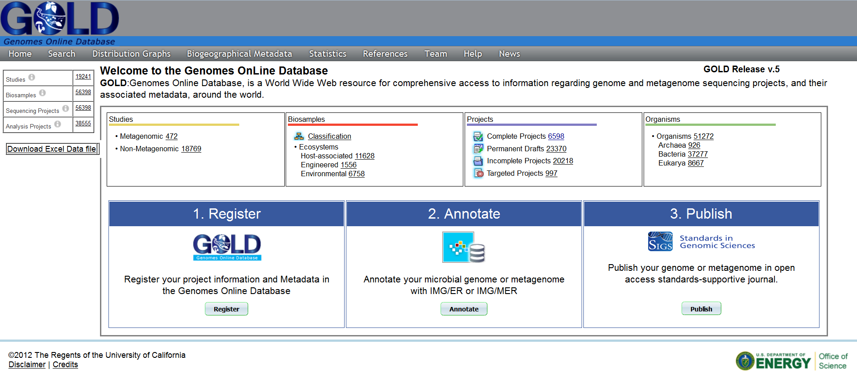The image size is (857, 373).
Task: Open Environmental 6758 link
Action: click(357, 174)
